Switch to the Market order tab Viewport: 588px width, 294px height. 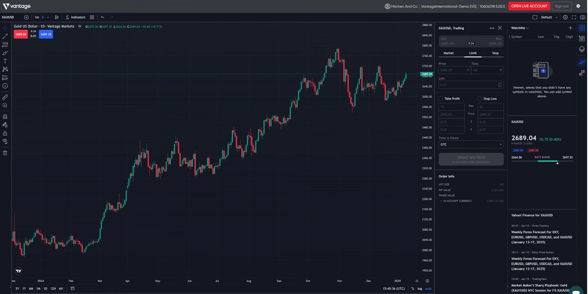coord(449,53)
